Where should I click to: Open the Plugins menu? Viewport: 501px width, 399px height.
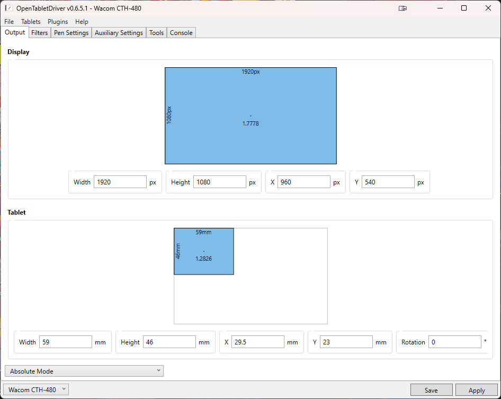58,22
